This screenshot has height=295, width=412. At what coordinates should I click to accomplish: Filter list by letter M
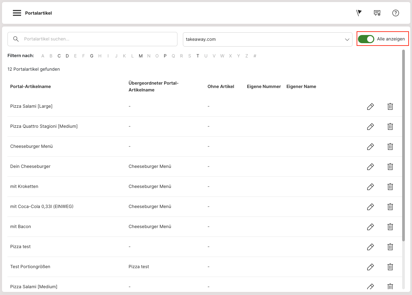[x=141, y=56]
